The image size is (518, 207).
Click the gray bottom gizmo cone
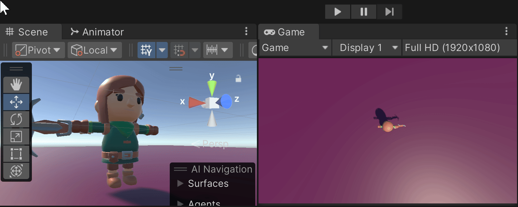tap(212, 119)
